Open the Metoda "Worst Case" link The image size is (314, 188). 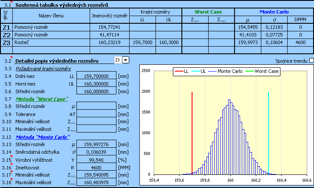point(41,99)
